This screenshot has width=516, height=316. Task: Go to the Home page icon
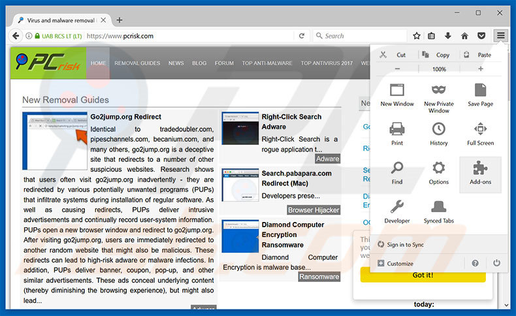[x=464, y=36]
